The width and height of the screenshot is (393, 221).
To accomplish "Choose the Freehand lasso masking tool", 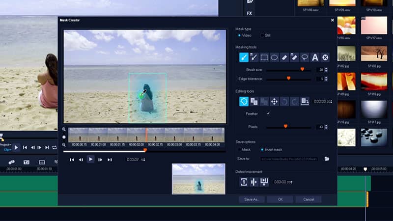I will point(305,57).
